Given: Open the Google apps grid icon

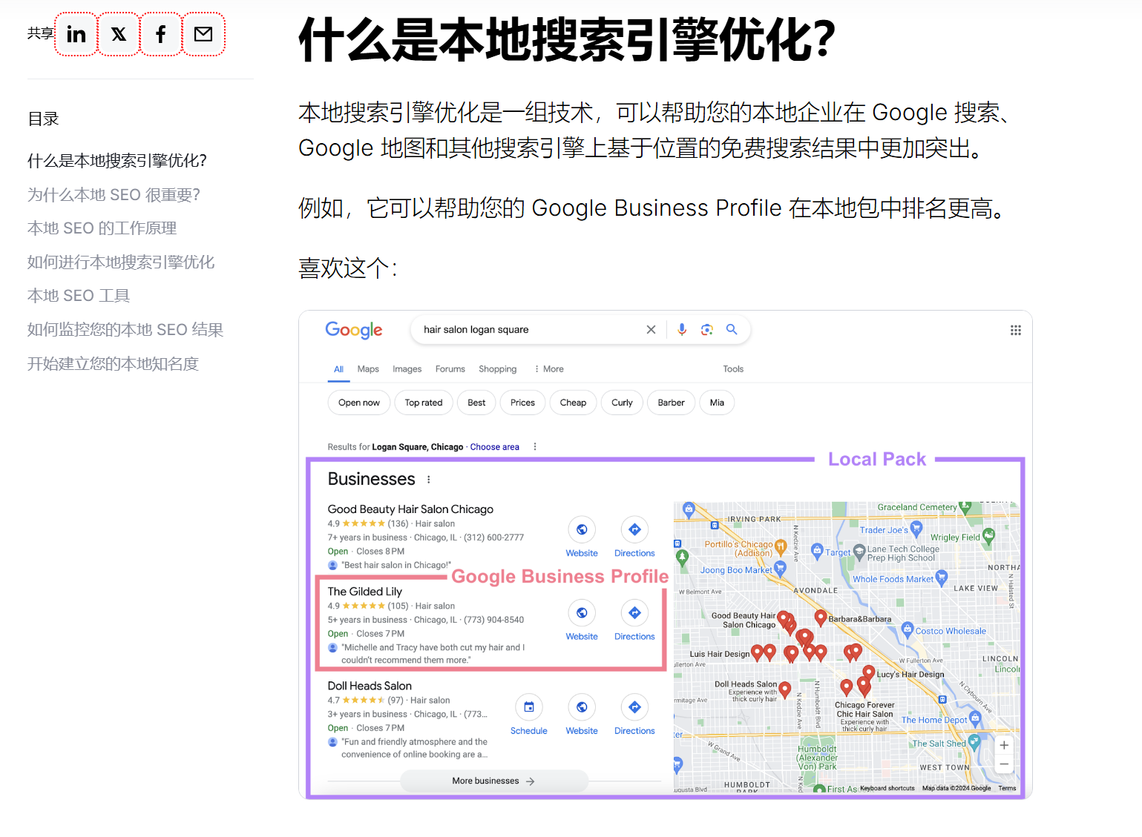Looking at the screenshot, I should tap(1016, 330).
